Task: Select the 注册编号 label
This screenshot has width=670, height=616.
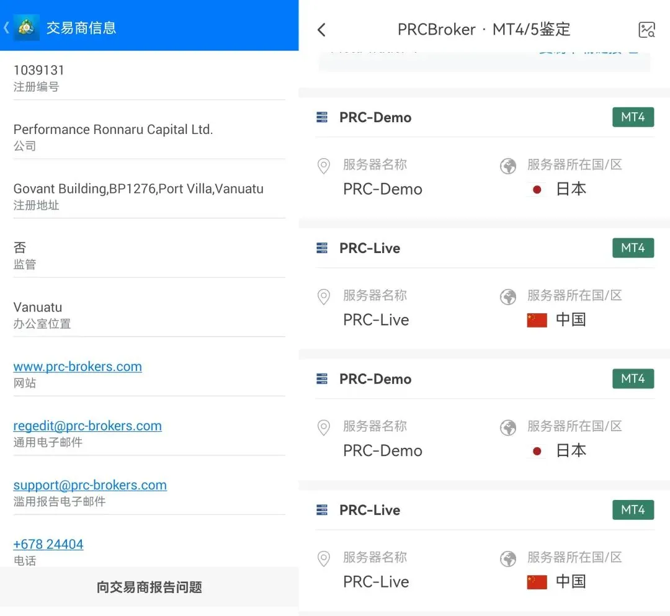Action: (37, 87)
